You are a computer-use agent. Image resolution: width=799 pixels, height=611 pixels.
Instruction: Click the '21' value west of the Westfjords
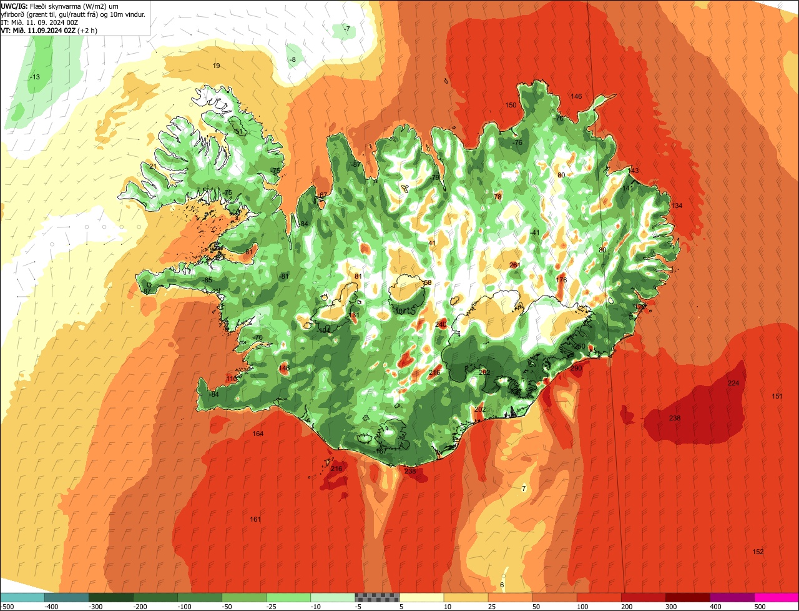pyautogui.click(x=153, y=166)
